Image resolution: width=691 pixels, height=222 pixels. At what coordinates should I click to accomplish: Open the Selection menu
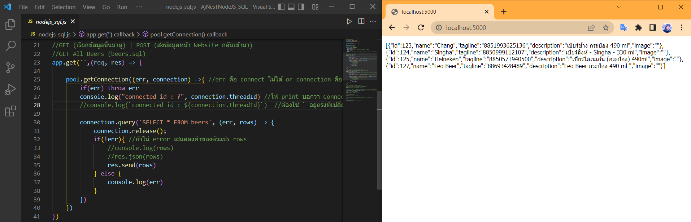64,7
